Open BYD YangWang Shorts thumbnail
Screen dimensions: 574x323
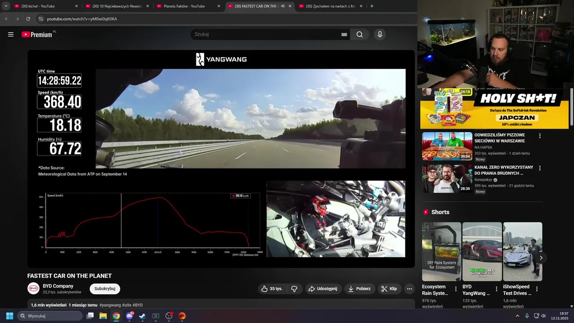coord(482,252)
